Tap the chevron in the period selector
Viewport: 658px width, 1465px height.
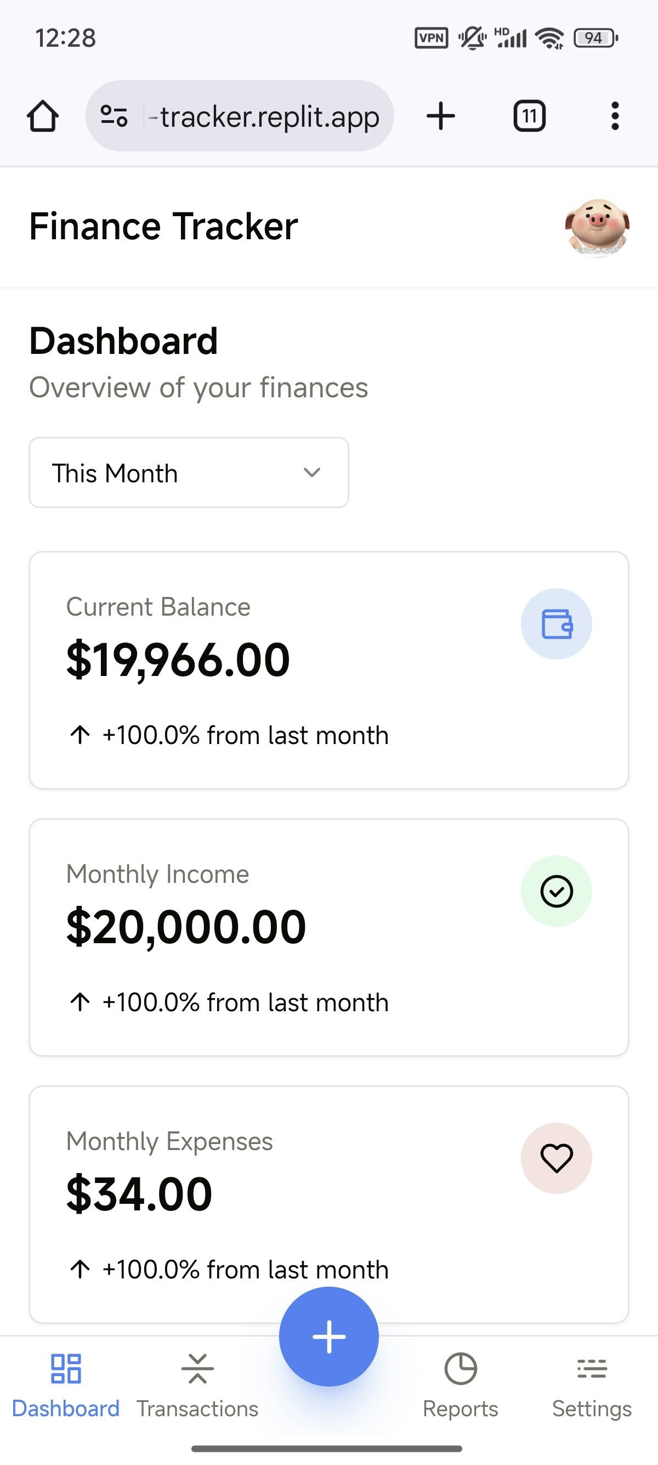[312, 472]
